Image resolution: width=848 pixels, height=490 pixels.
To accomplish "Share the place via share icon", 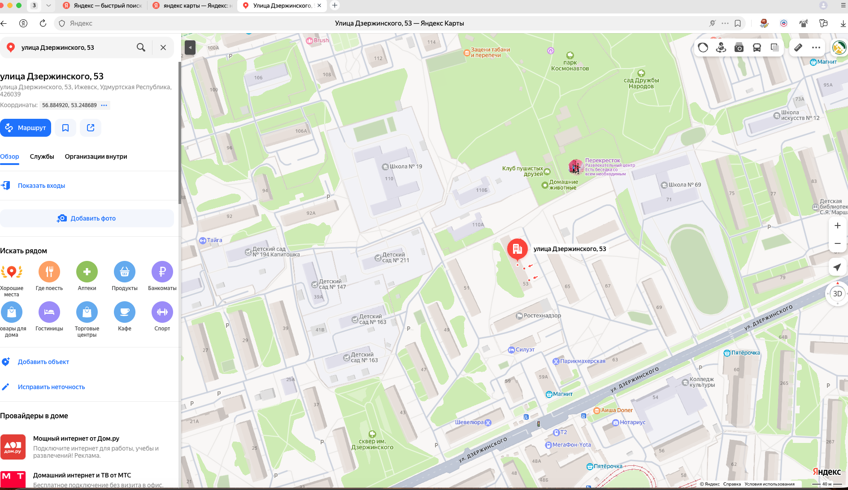I will 91,128.
